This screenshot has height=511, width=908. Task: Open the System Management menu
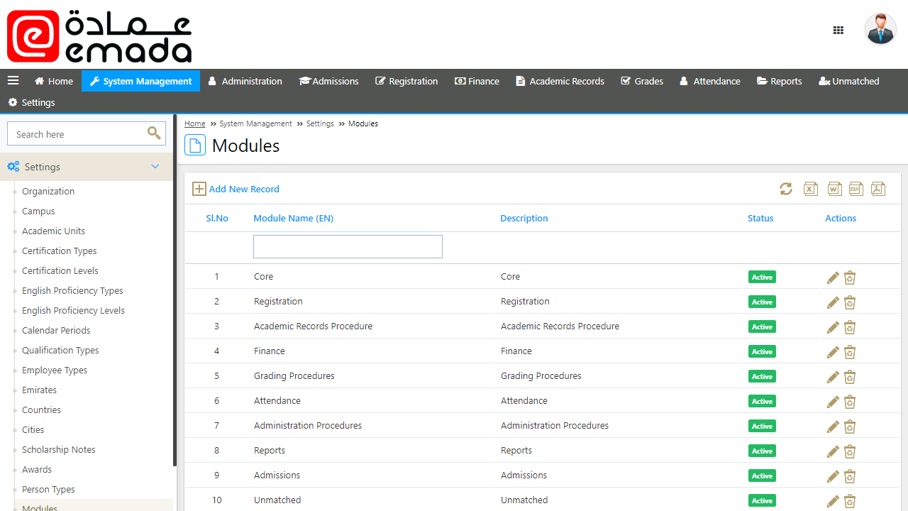(x=140, y=81)
